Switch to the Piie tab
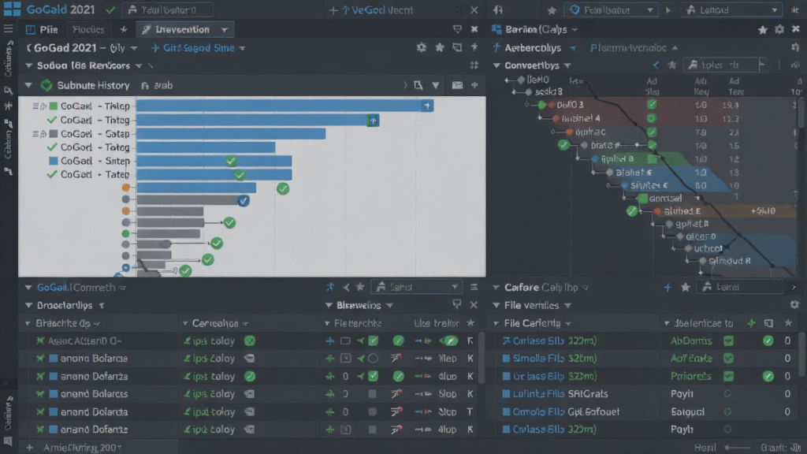Viewport: 807px width, 454px height. [x=42, y=29]
